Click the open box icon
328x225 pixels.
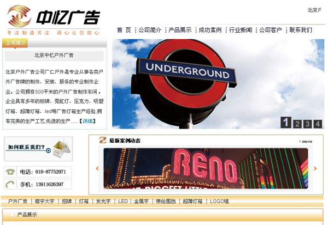pos(61,148)
